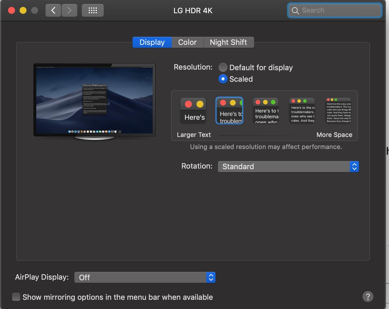Screen dimensions: 389x309
Task: Close the LG HDR 4K window
Action: (12, 11)
